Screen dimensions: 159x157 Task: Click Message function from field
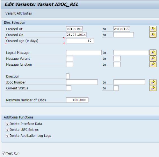tap(70, 65)
